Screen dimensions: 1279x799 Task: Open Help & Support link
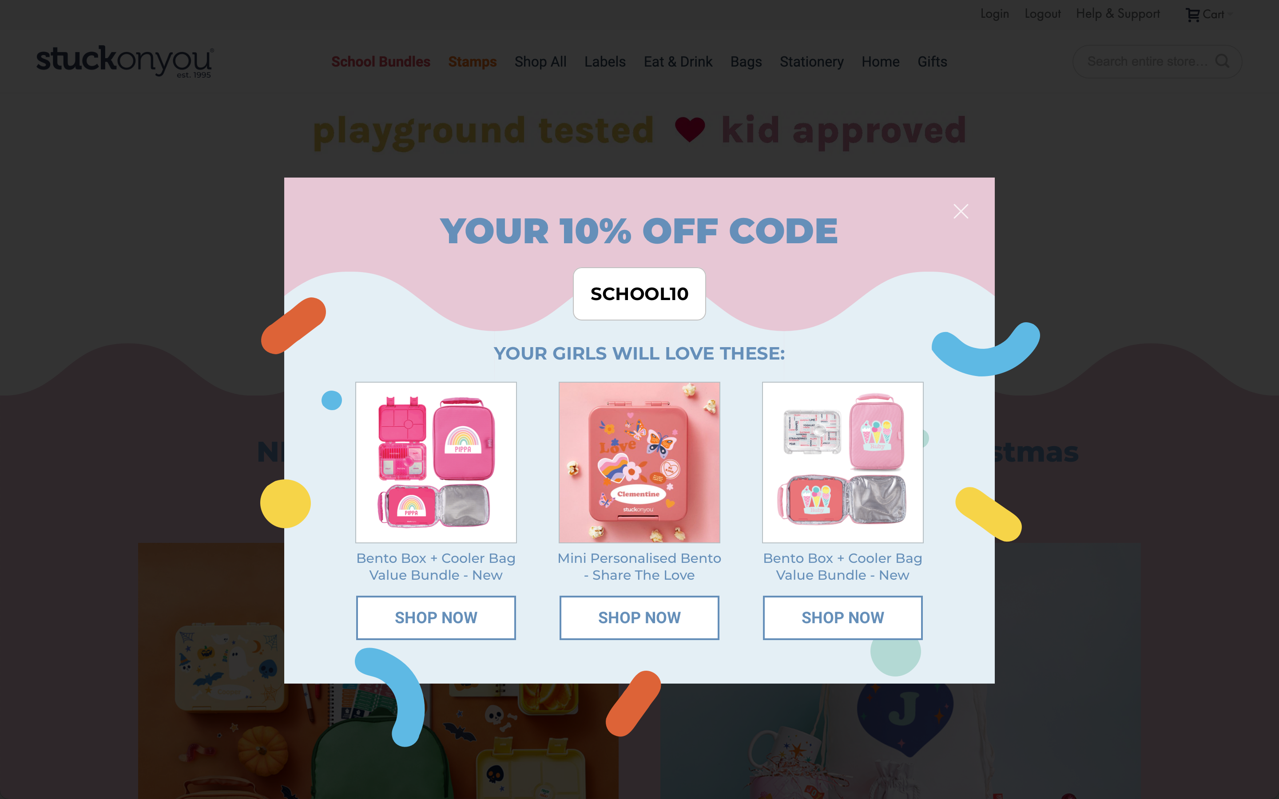(x=1118, y=14)
